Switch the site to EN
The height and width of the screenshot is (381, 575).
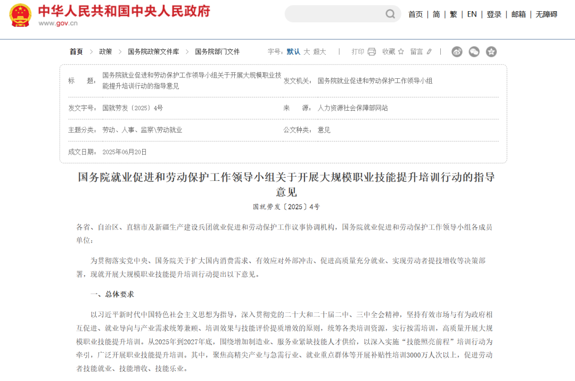coord(472,14)
